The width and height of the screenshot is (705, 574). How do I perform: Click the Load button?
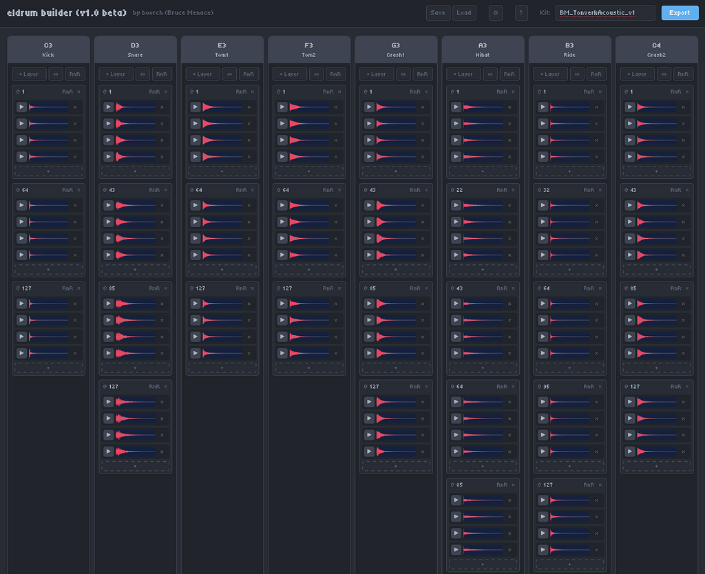464,13
